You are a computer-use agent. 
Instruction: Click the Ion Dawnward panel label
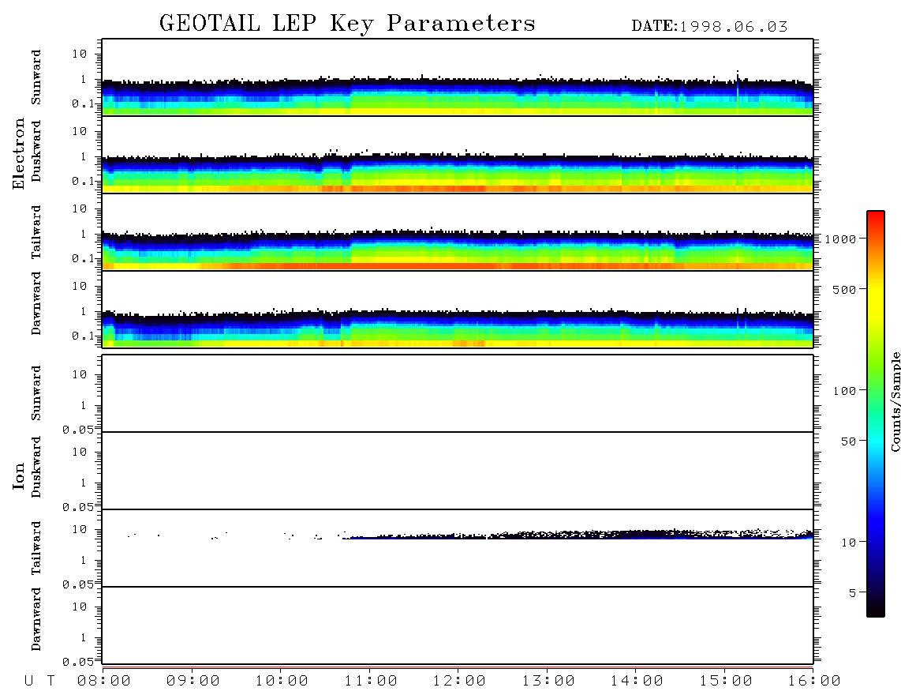tap(36, 618)
